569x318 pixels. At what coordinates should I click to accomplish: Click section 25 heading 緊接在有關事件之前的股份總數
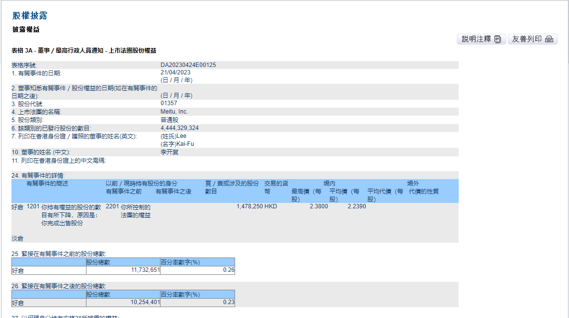click(59, 254)
